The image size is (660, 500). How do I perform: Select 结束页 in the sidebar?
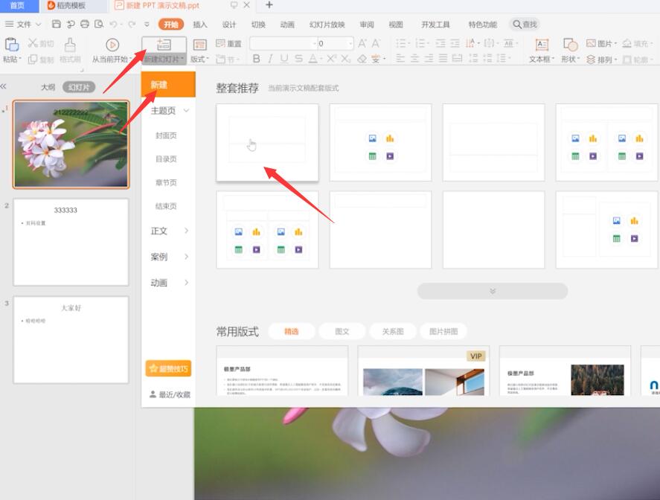click(x=166, y=206)
